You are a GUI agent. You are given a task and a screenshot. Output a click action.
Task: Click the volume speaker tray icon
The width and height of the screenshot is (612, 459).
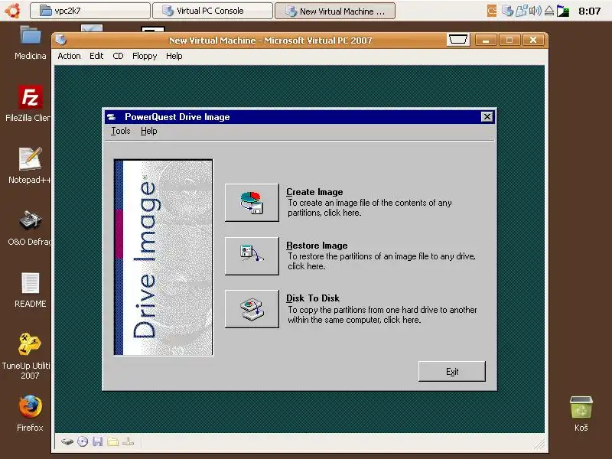pyautogui.click(x=535, y=11)
